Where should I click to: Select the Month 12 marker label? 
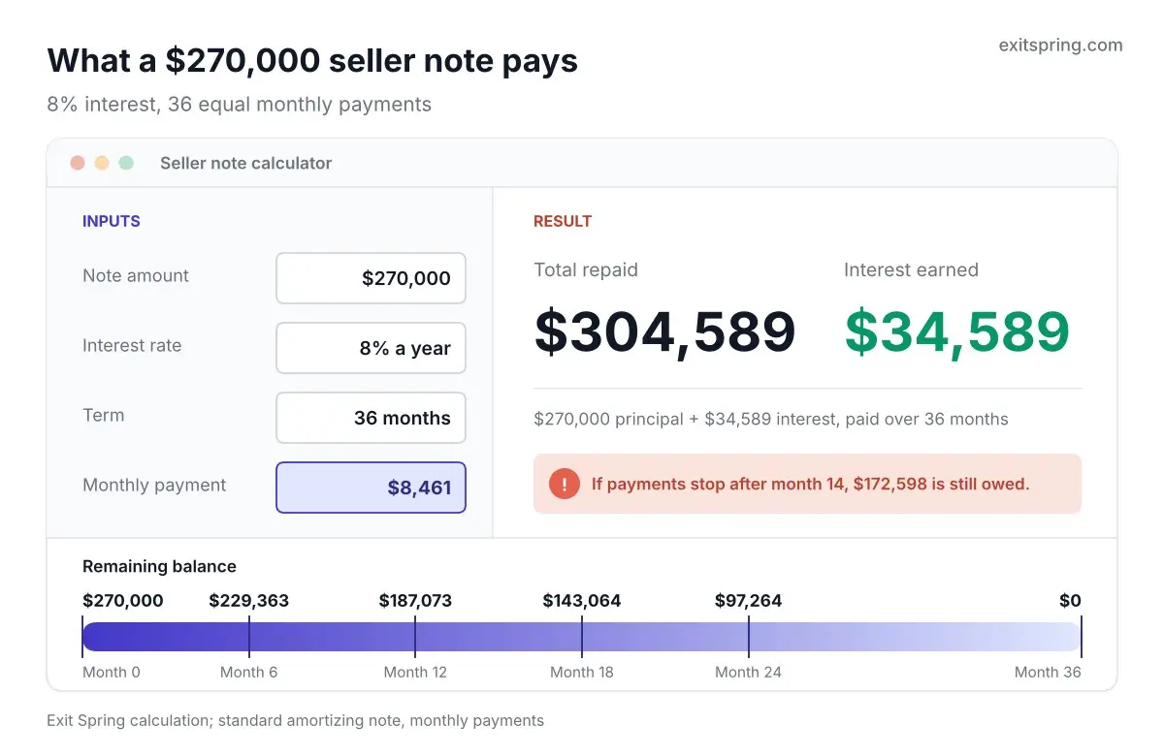point(415,672)
